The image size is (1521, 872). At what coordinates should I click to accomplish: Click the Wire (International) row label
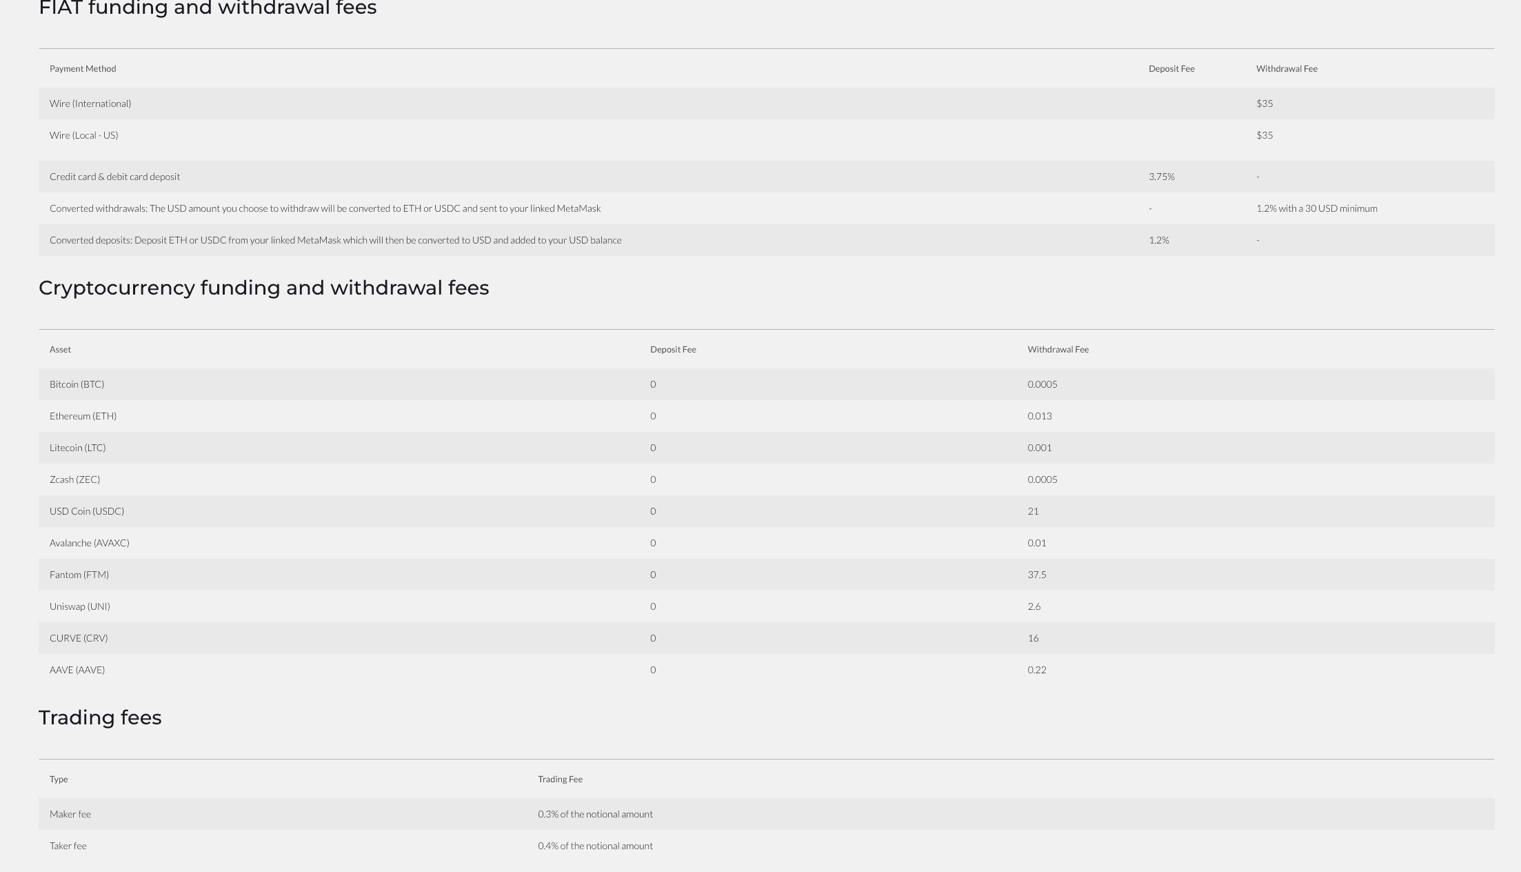pos(90,103)
